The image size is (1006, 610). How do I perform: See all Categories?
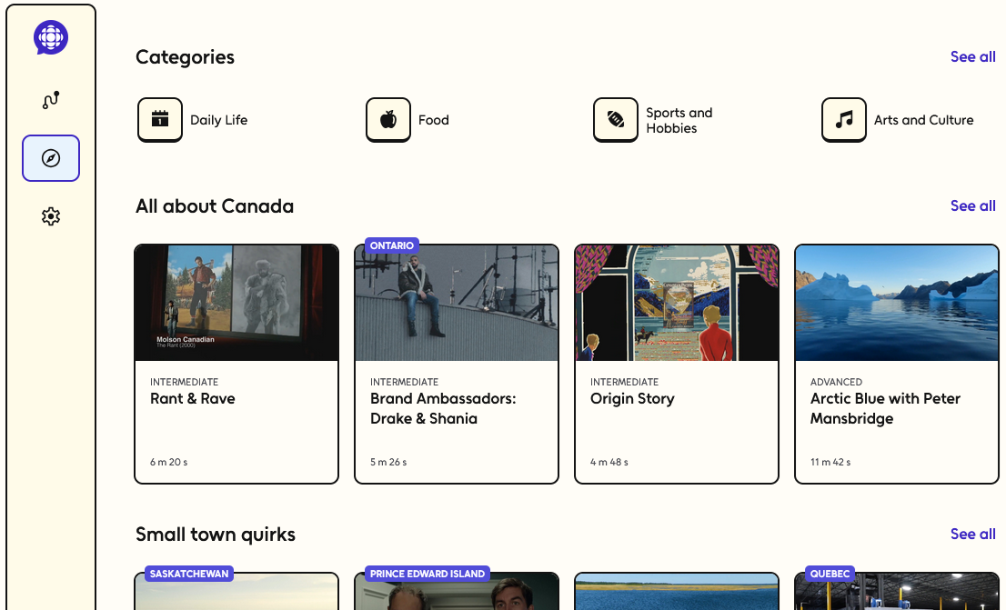[972, 56]
